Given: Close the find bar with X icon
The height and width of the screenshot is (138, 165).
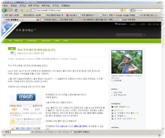Looking at the screenshot, I should coord(2,132).
